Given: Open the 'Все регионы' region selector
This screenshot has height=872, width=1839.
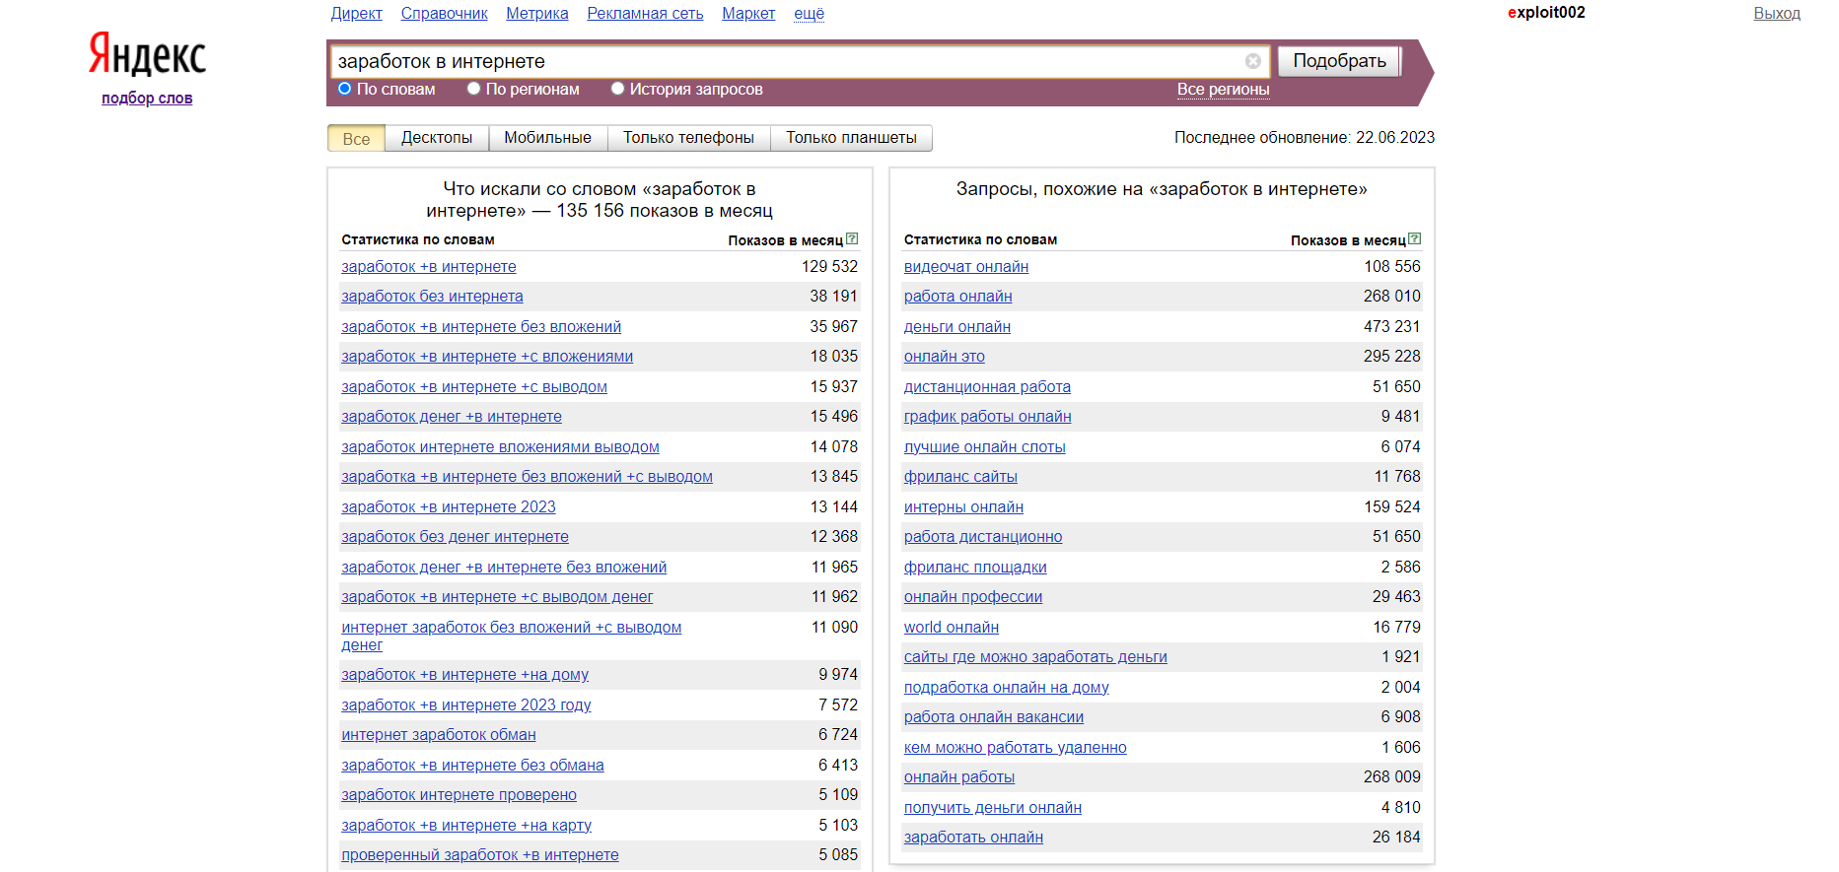Looking at the screenshot, I should [1223, 90].
